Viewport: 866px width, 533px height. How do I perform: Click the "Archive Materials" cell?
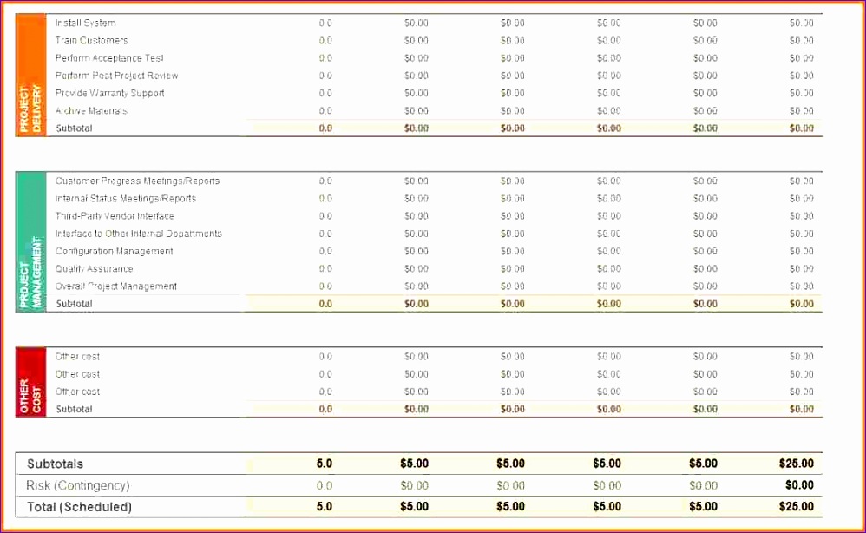click(x=90, y=110)
